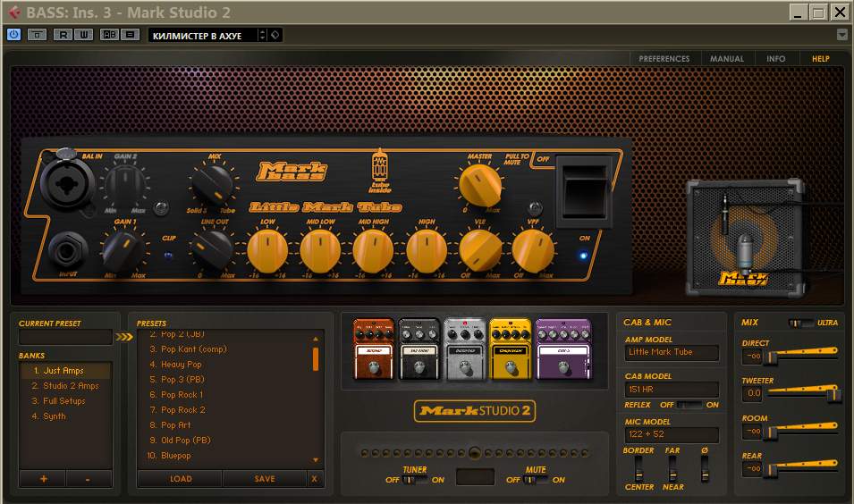Switch the MUTE toggle on
The image size is (854, 504).
coord(536,480)
